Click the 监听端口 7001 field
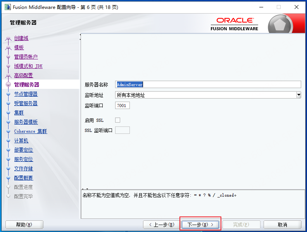307x232 pixels. (x=122, y=106)
